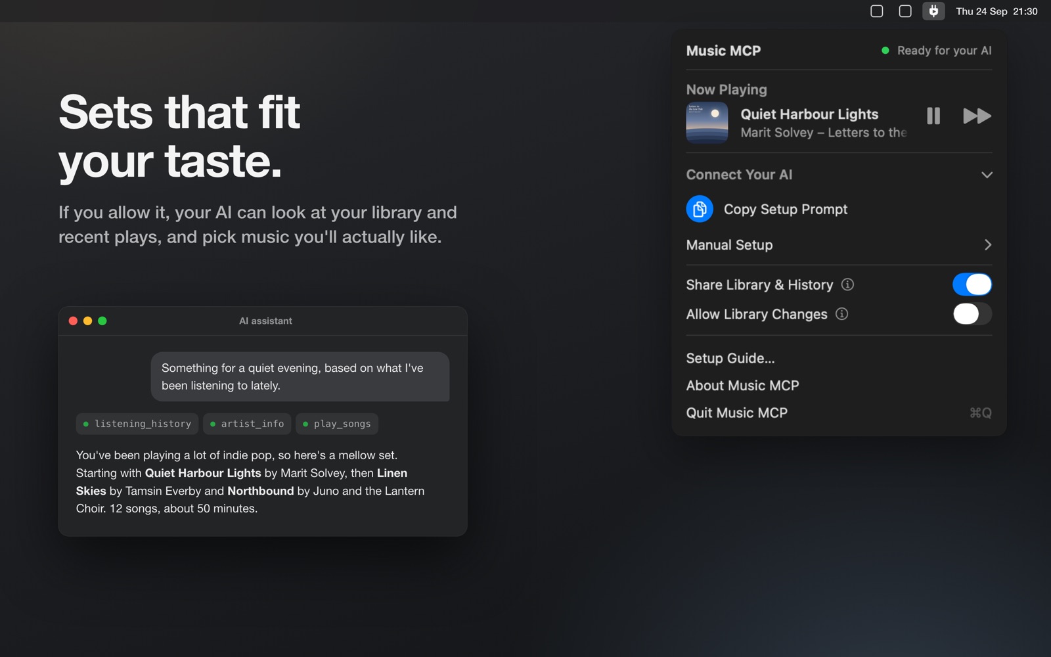This screenshot has height=657, width=1051.
Task: Show info for Allow Library Changes
Action: pyautogui.click(x=841, y=314)
